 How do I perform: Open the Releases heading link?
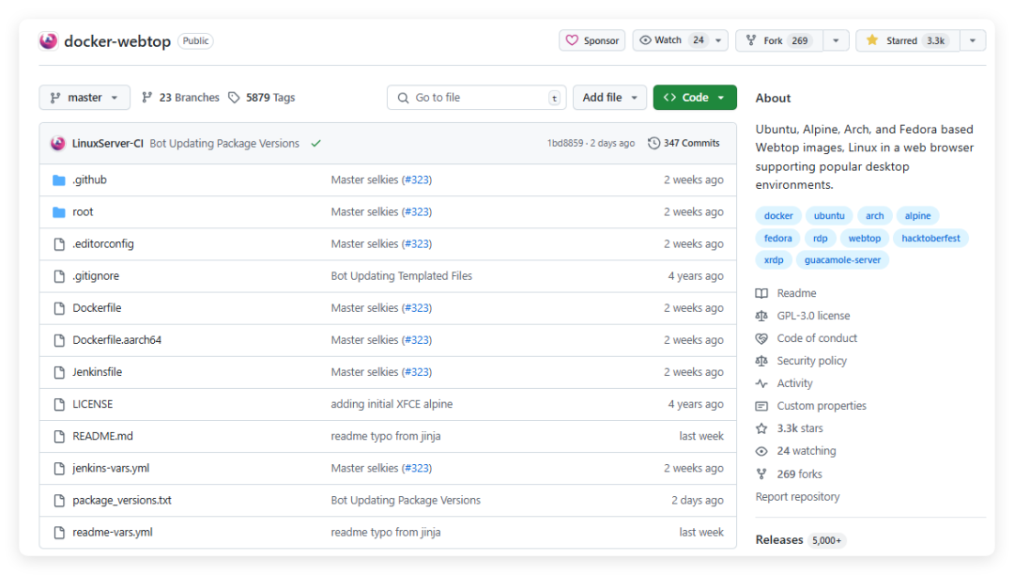click(x=779, y=540)
